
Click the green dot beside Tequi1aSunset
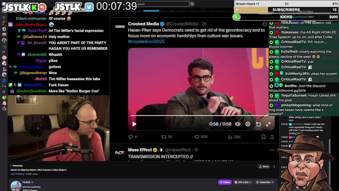coord(277,95)
